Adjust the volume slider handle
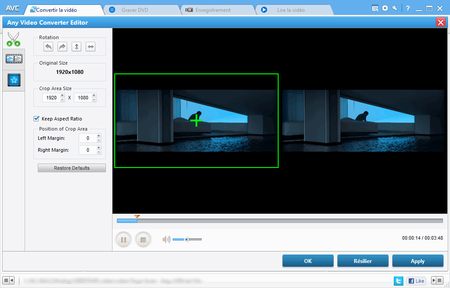The height and width of the screenshot is (288, 450). click(186, 239)
